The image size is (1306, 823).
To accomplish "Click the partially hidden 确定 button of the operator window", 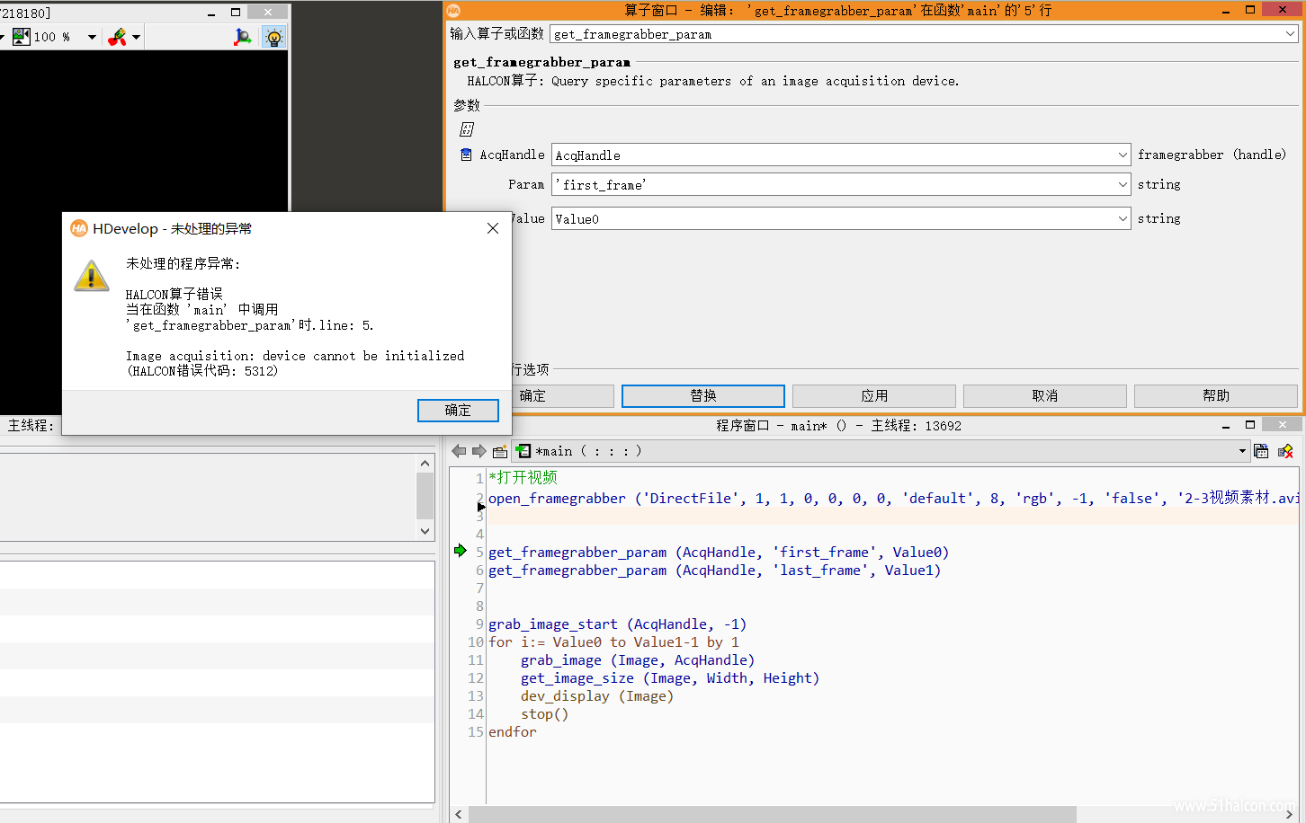I will (x=562, y=396).
